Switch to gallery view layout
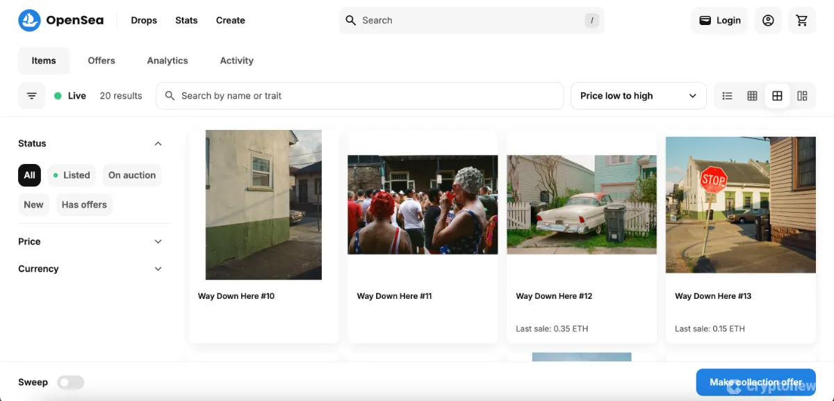The height and width of the screenshot is (401, 834). pos(802,95)
